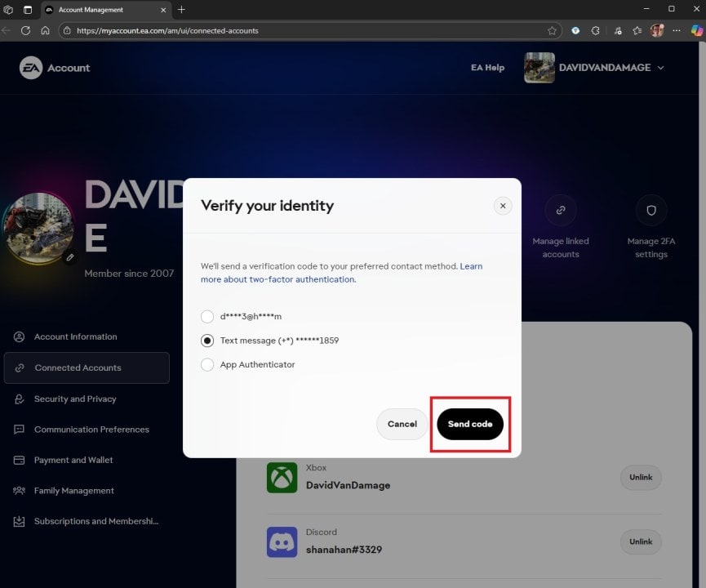Viewport: 706px width, 588px height.
Task: Open Manage 2FA settings via the shield icon
Action: (650, 210)
